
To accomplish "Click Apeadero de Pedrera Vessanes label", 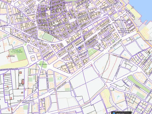I will point(25,102).
